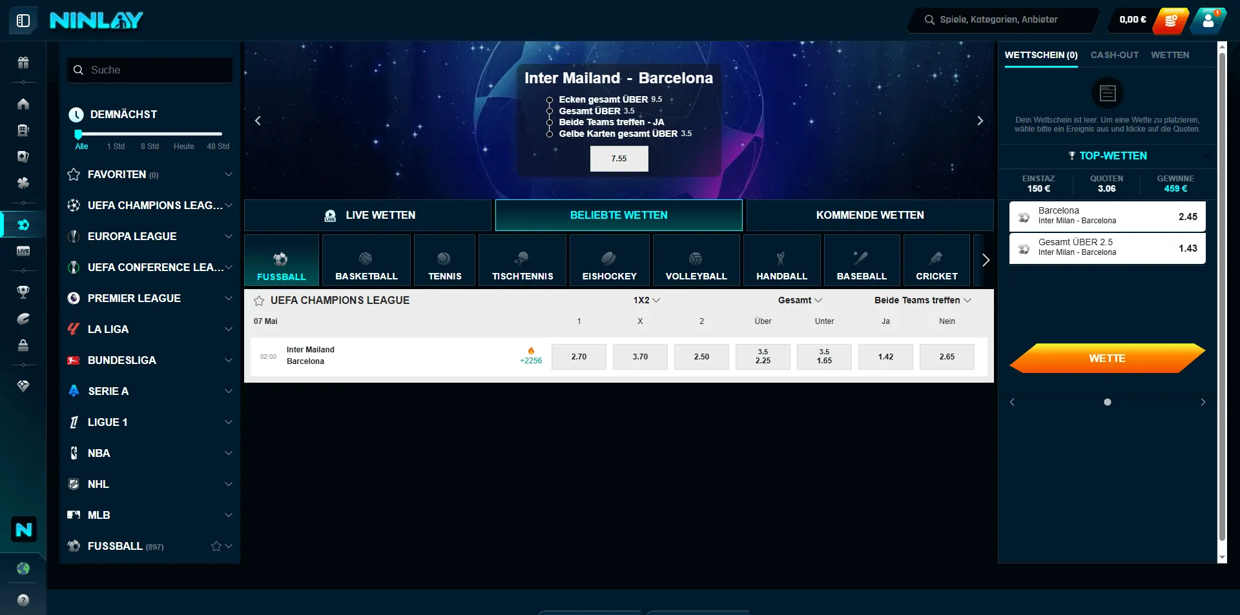Click the globe language icon in the sidebar

(x=23, y=569)
